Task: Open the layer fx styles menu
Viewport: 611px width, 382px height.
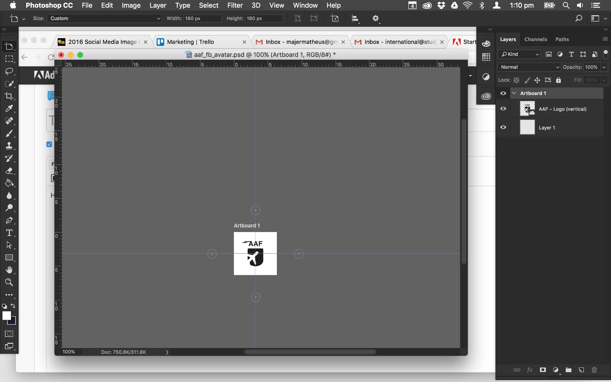Action: click(530, 370)
